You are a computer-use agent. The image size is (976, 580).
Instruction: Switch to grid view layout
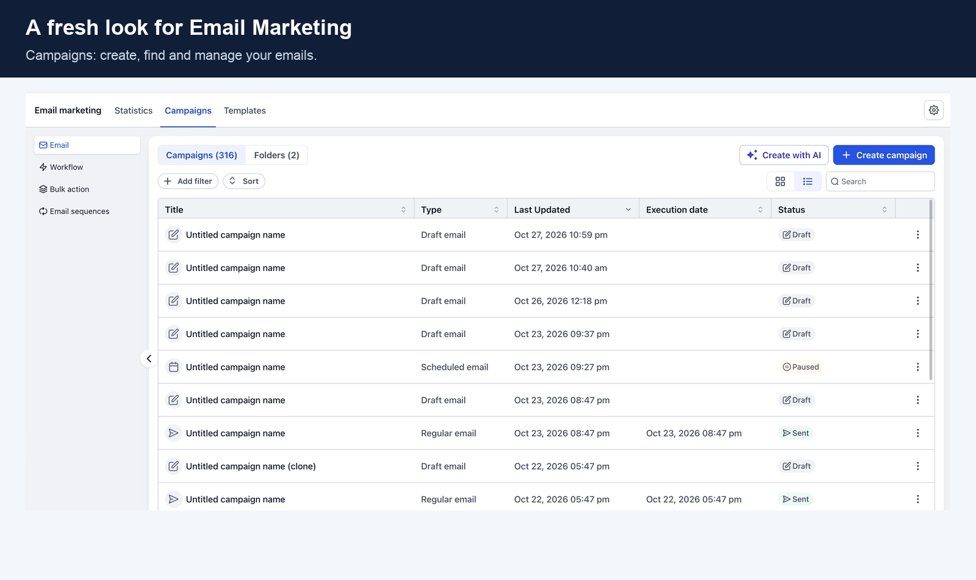tap(780, 181)
